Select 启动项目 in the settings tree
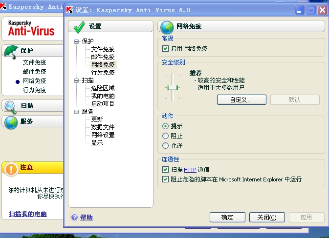The width and height of the screenshot is (329, 238). pos(103,103)
